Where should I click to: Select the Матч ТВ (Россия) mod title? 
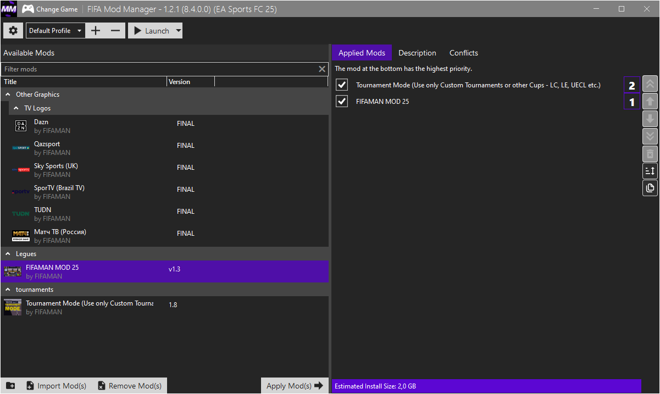tap(60, 232)
